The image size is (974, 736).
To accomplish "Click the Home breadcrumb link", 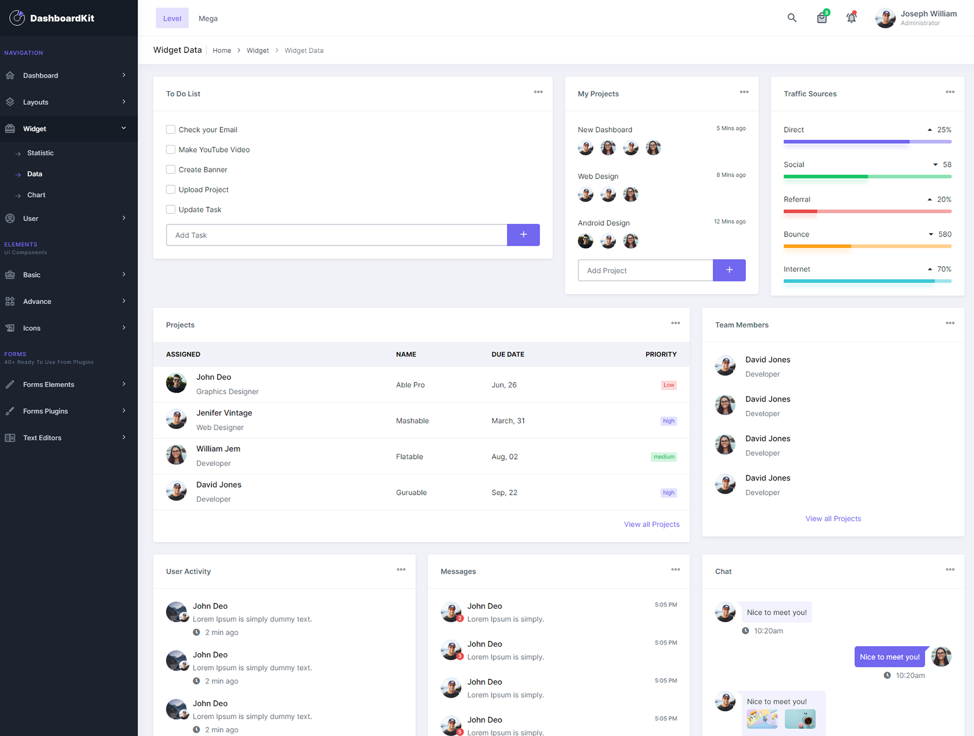I will 222,50.
